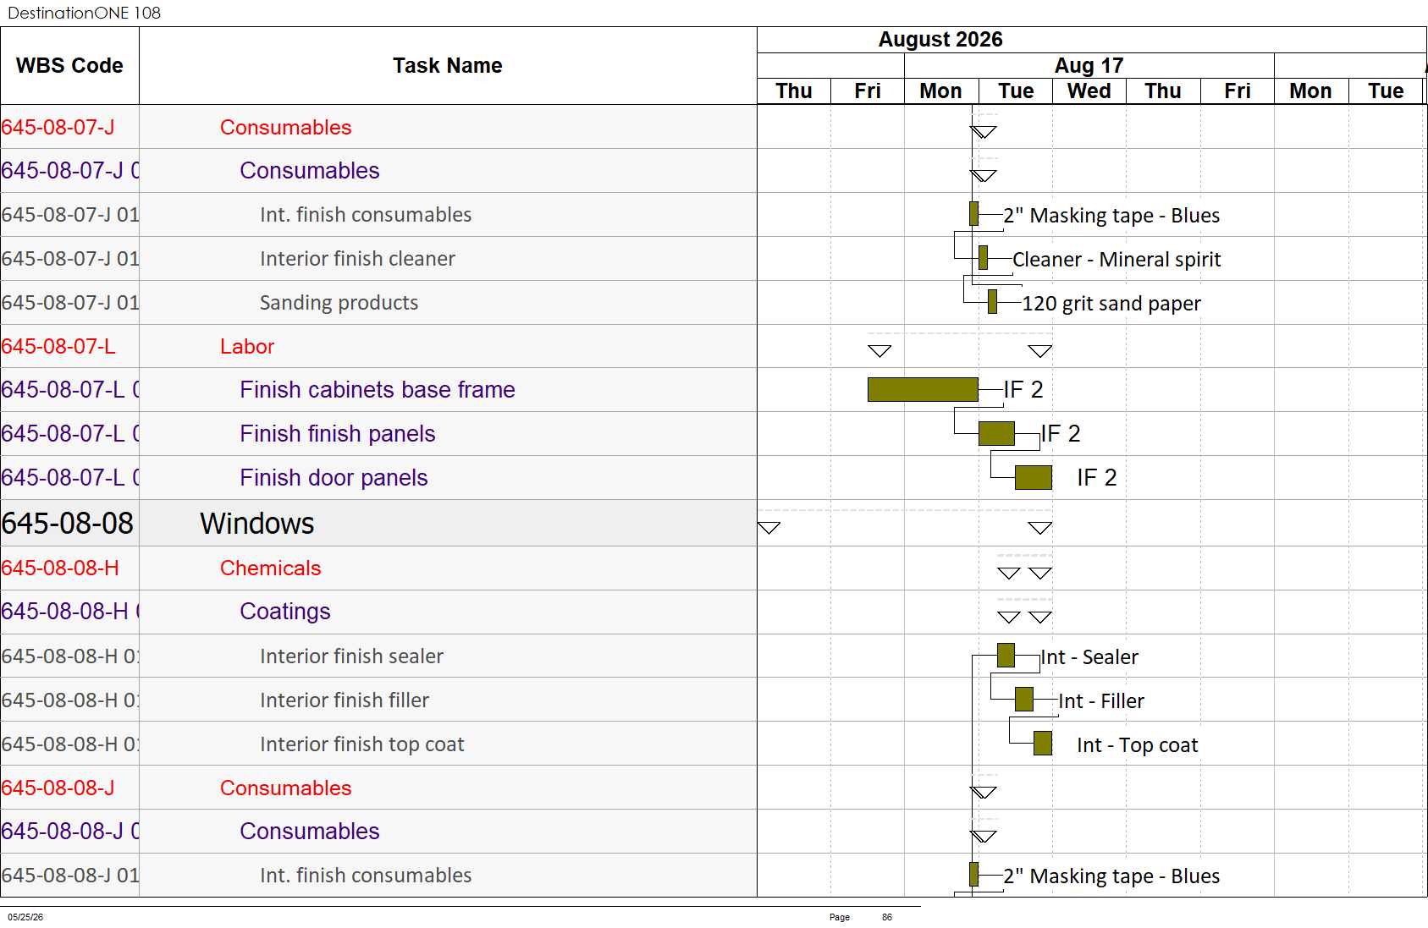Click the 'Int - Top coat' bar label
This screenshot has width=1428, height=928.
(1137, 745)
